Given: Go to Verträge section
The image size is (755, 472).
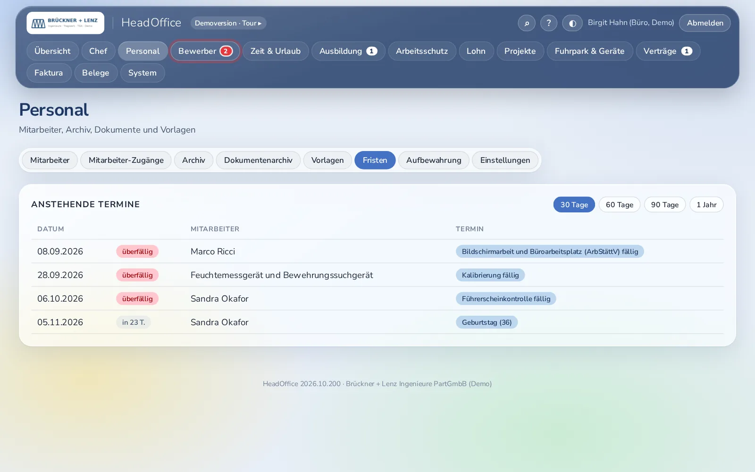Looking at the screenshot, I should 668,51.
